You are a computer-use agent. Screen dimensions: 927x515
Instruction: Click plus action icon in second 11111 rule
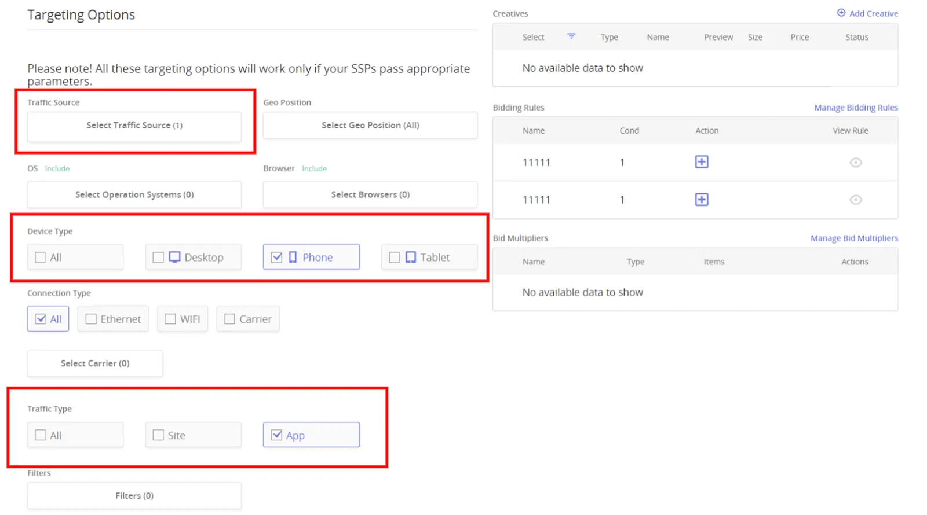[702, 200]
